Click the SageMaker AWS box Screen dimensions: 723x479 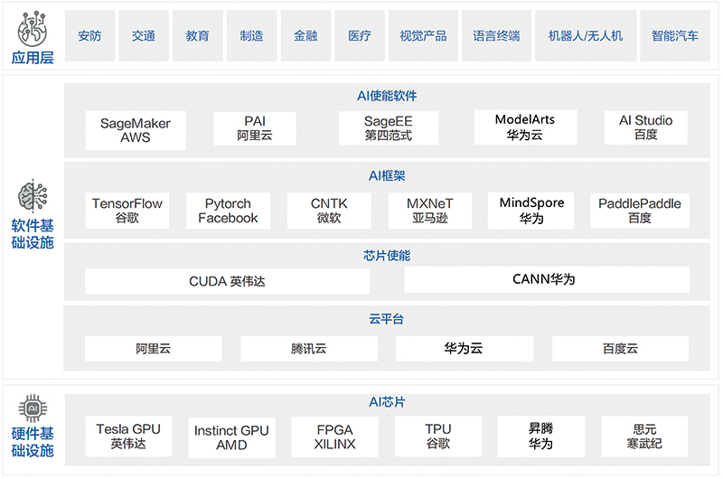(136, 130)
